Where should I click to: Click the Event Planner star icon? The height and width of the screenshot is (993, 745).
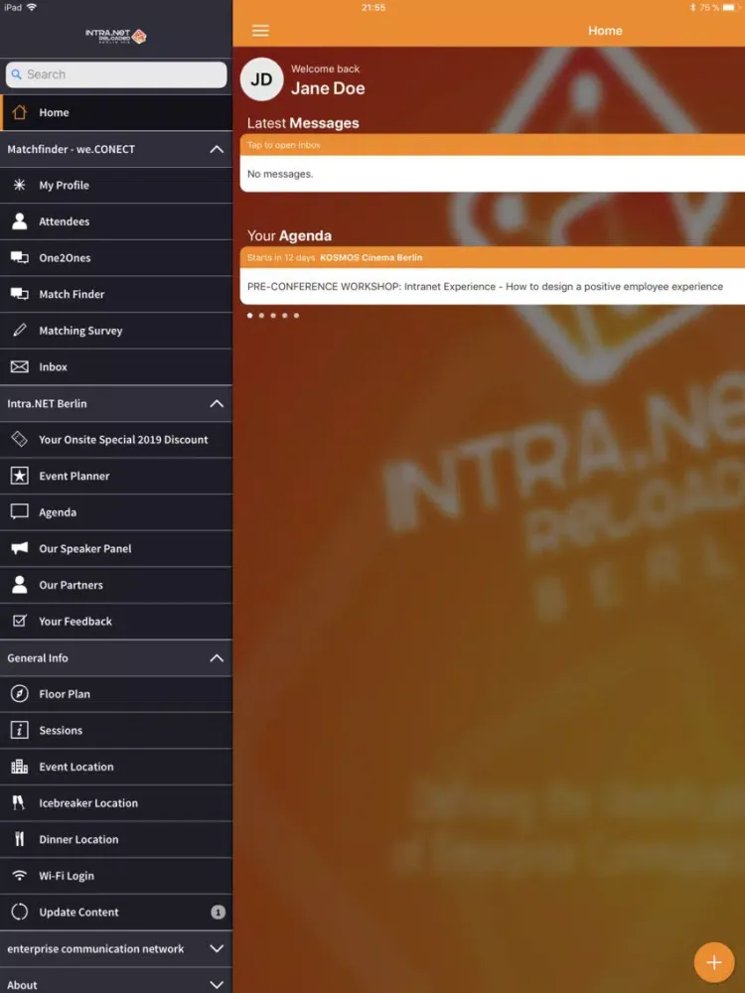point(20,476)
